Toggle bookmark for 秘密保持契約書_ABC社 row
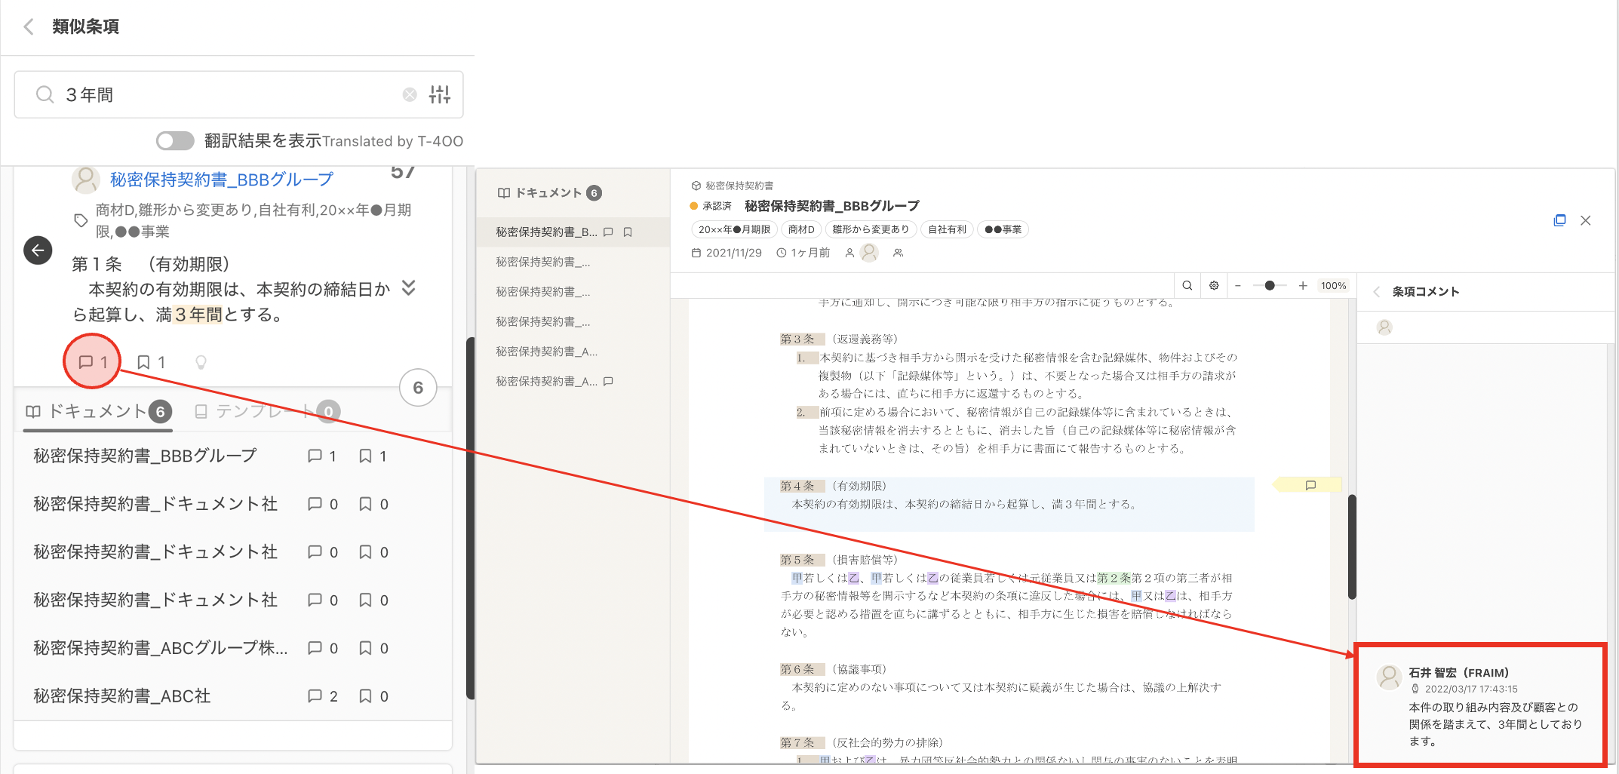The height and width of the screenshot is (774, 1619). point(365,696)
